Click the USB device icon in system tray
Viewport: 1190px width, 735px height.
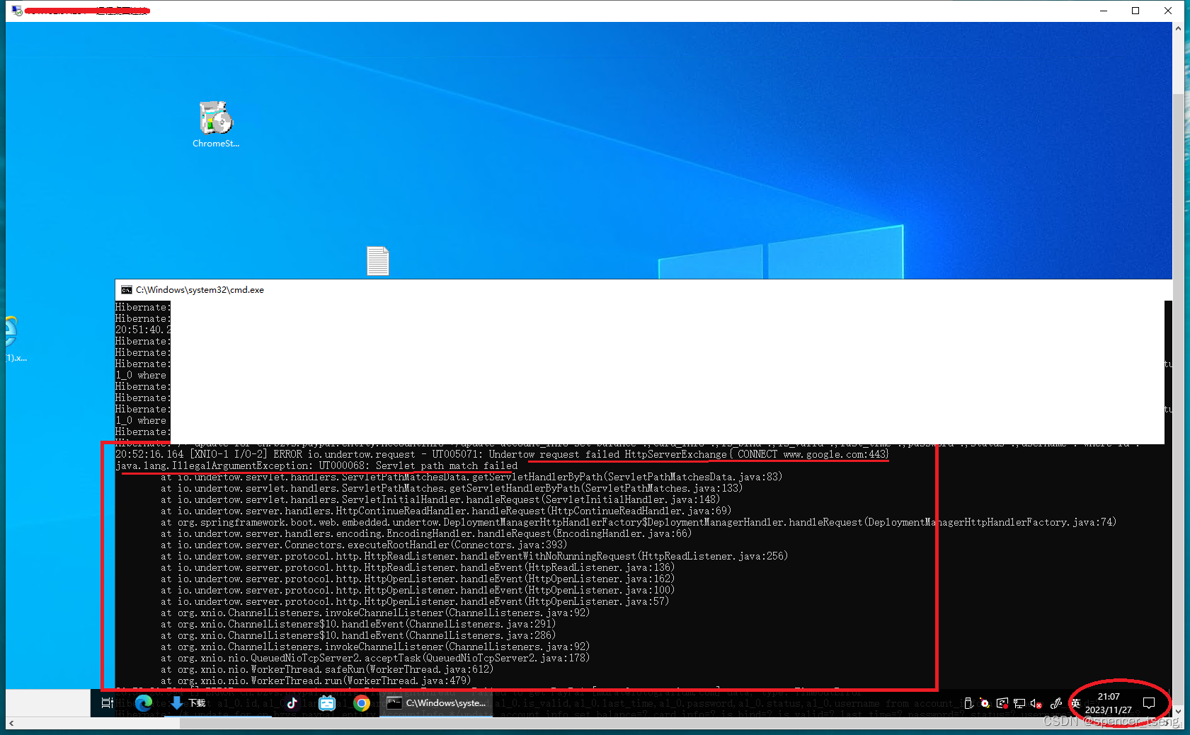pyautogui.click(x=969, y=703)
